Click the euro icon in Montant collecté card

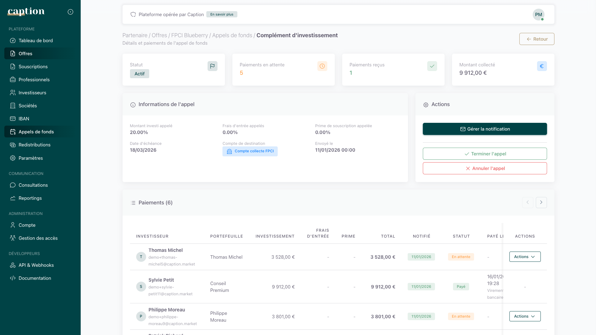(542, 66)
